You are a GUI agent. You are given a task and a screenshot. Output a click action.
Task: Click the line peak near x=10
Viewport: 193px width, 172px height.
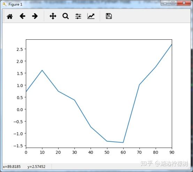point(42,70)
